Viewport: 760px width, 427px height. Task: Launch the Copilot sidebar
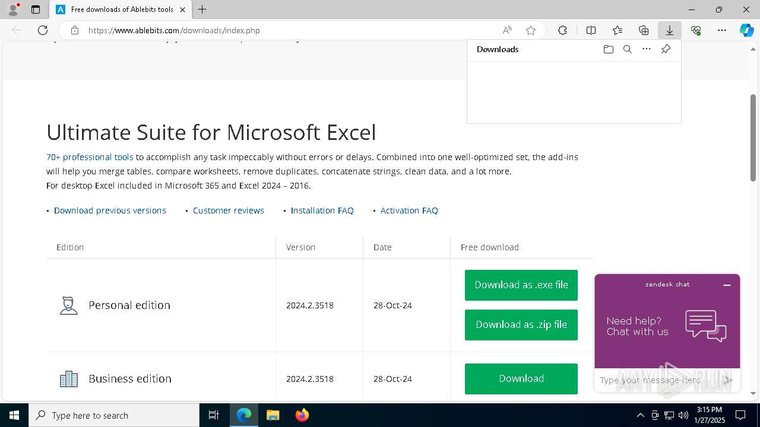pos(747,30)
